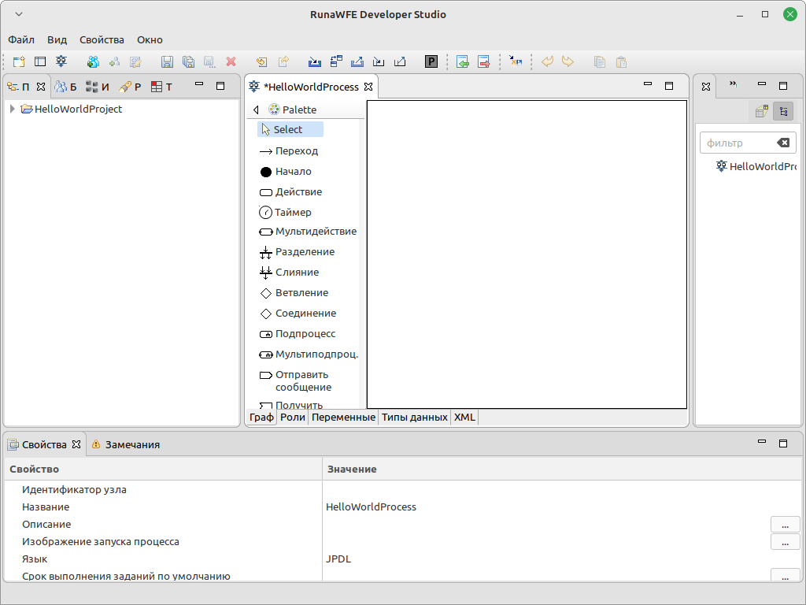This screenshot has height=605, width=806.
Task: Click the new project toolbar icon
Action: 19,61
